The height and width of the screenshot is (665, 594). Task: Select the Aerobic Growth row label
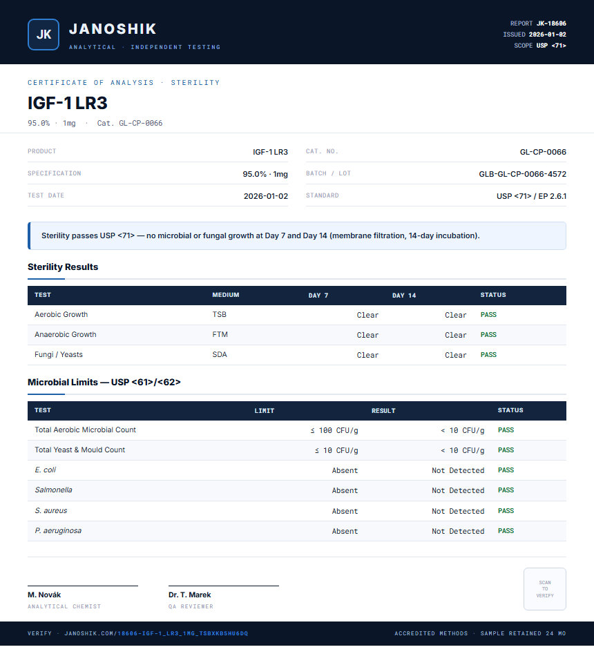pyautogui.click(x=61, y=314)
